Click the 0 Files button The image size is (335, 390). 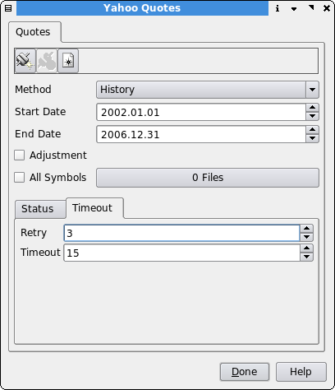coord(208,178)
